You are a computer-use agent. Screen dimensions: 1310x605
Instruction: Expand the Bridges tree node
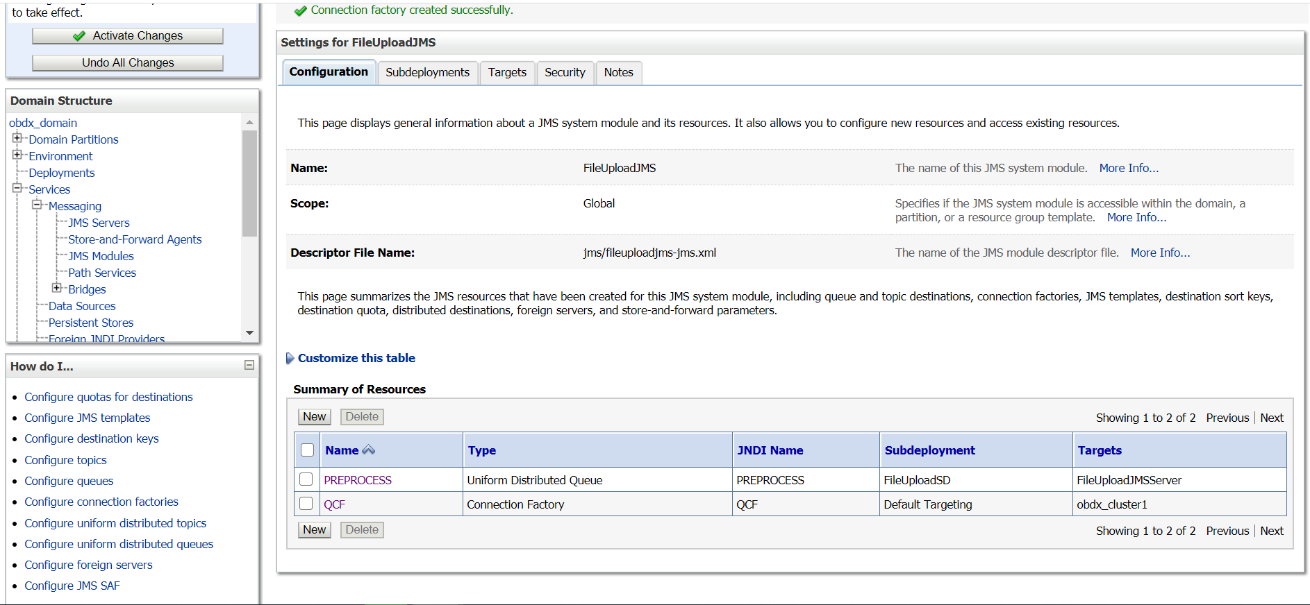[57, 288]
